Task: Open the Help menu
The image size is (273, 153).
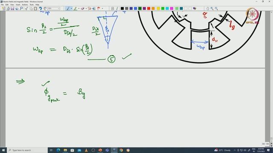Action: 37,5
